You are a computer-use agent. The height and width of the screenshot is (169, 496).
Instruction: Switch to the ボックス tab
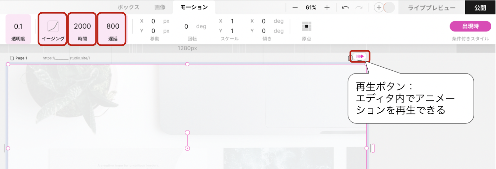point(128,7)
